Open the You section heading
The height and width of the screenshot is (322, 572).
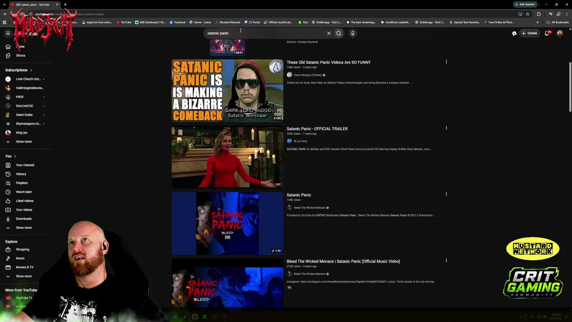[x=10, y=156]
